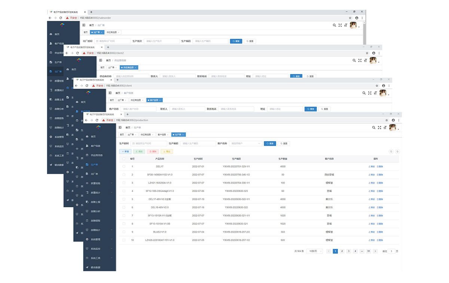Open Chrome's menu in the production window
Screen dimensions: 449x283
click(x=399, y=120)
